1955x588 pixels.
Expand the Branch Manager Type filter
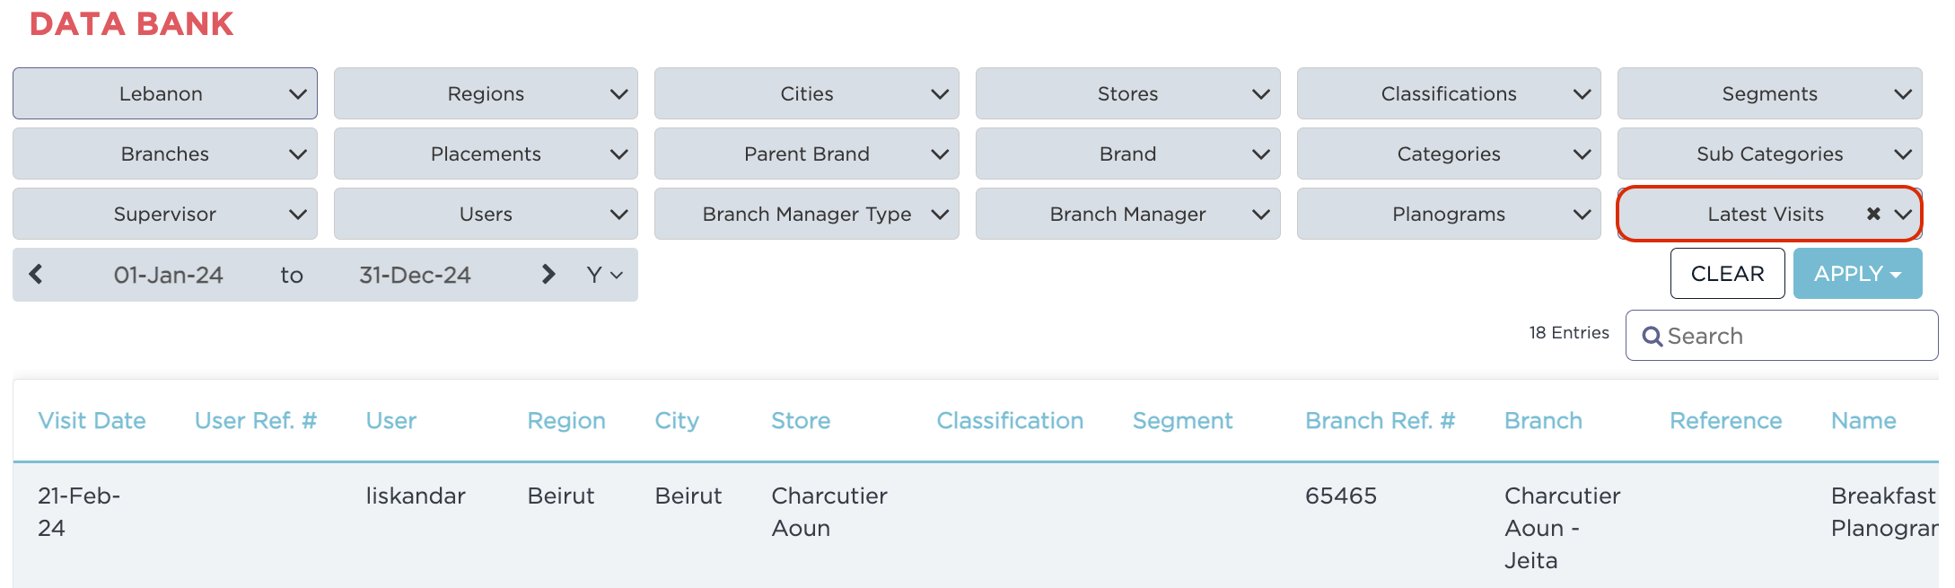coord(806,214)
